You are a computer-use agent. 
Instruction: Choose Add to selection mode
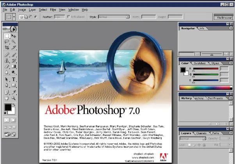(x=26, y=17)
